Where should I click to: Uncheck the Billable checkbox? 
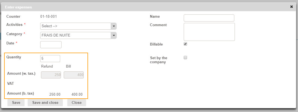pos(185,44)
